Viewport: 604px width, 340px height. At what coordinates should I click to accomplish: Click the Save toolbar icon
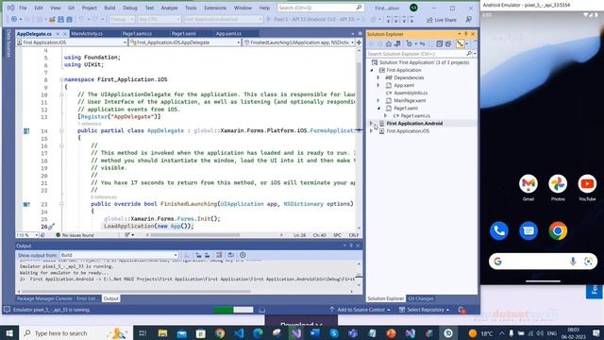point(60,19)
